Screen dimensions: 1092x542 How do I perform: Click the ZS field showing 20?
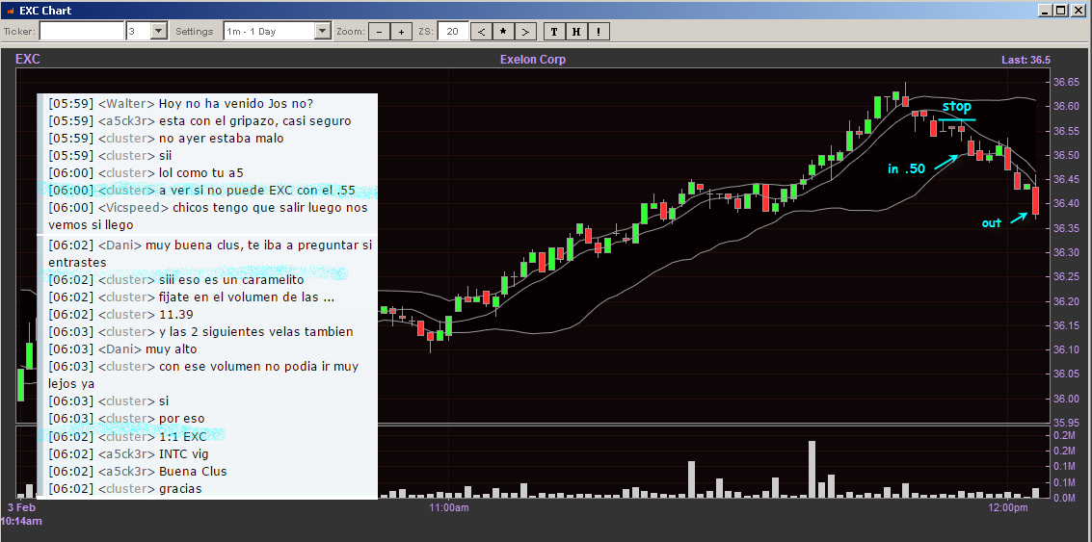[x=453, y=32]
